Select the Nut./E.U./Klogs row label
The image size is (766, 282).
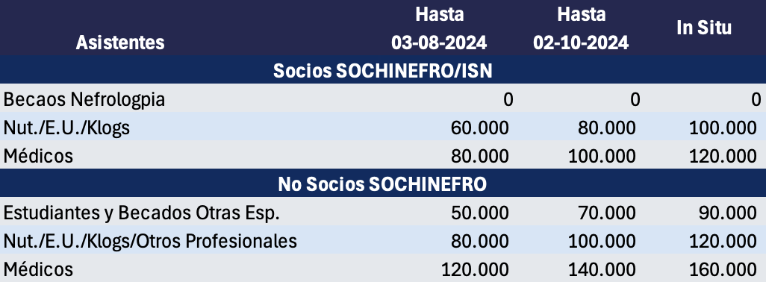click(67, 128)
